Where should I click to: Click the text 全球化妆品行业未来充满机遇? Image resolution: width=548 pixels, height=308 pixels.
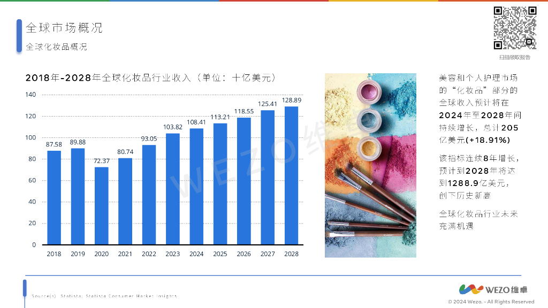(478, 220)
